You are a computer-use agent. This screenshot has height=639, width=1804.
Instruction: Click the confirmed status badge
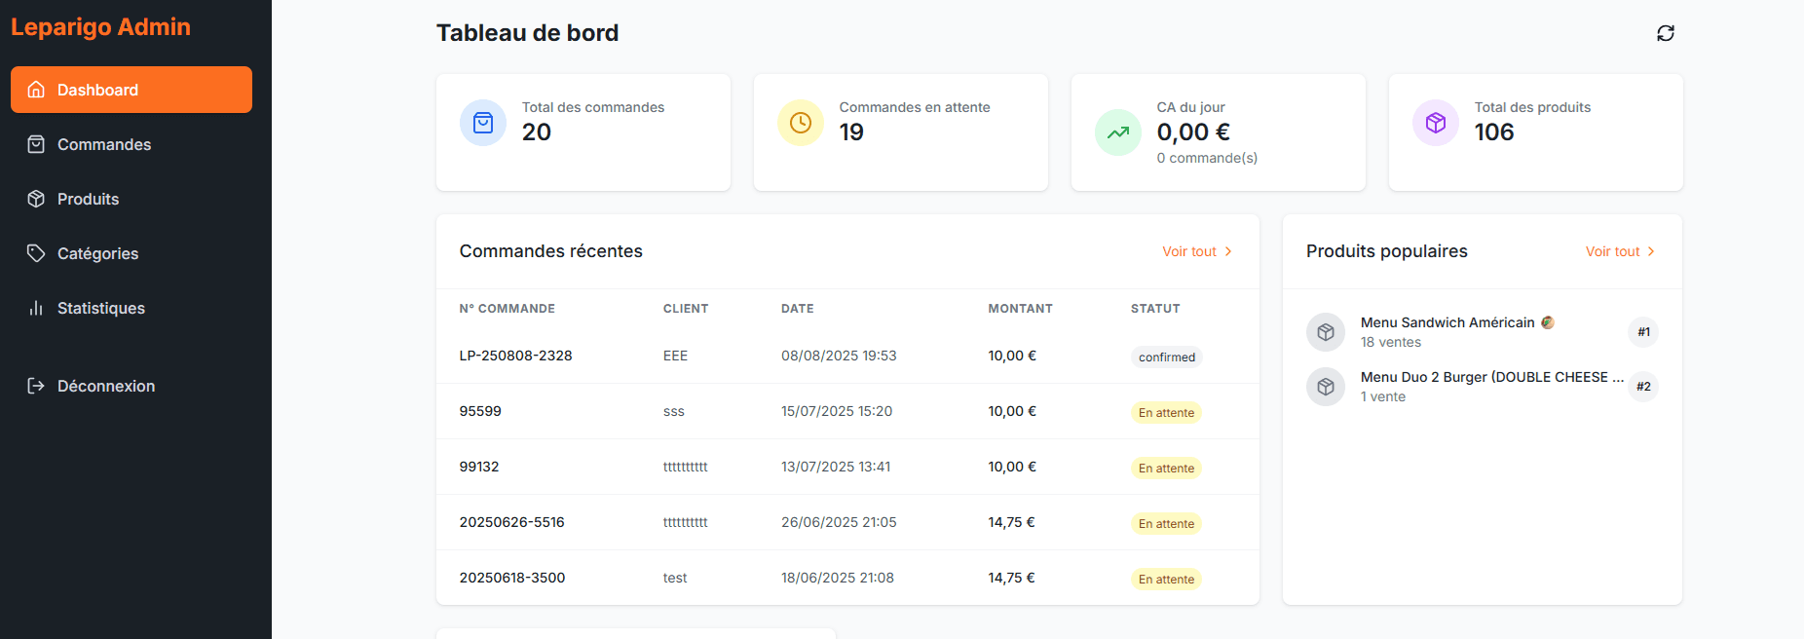(x=1166, y=357)
